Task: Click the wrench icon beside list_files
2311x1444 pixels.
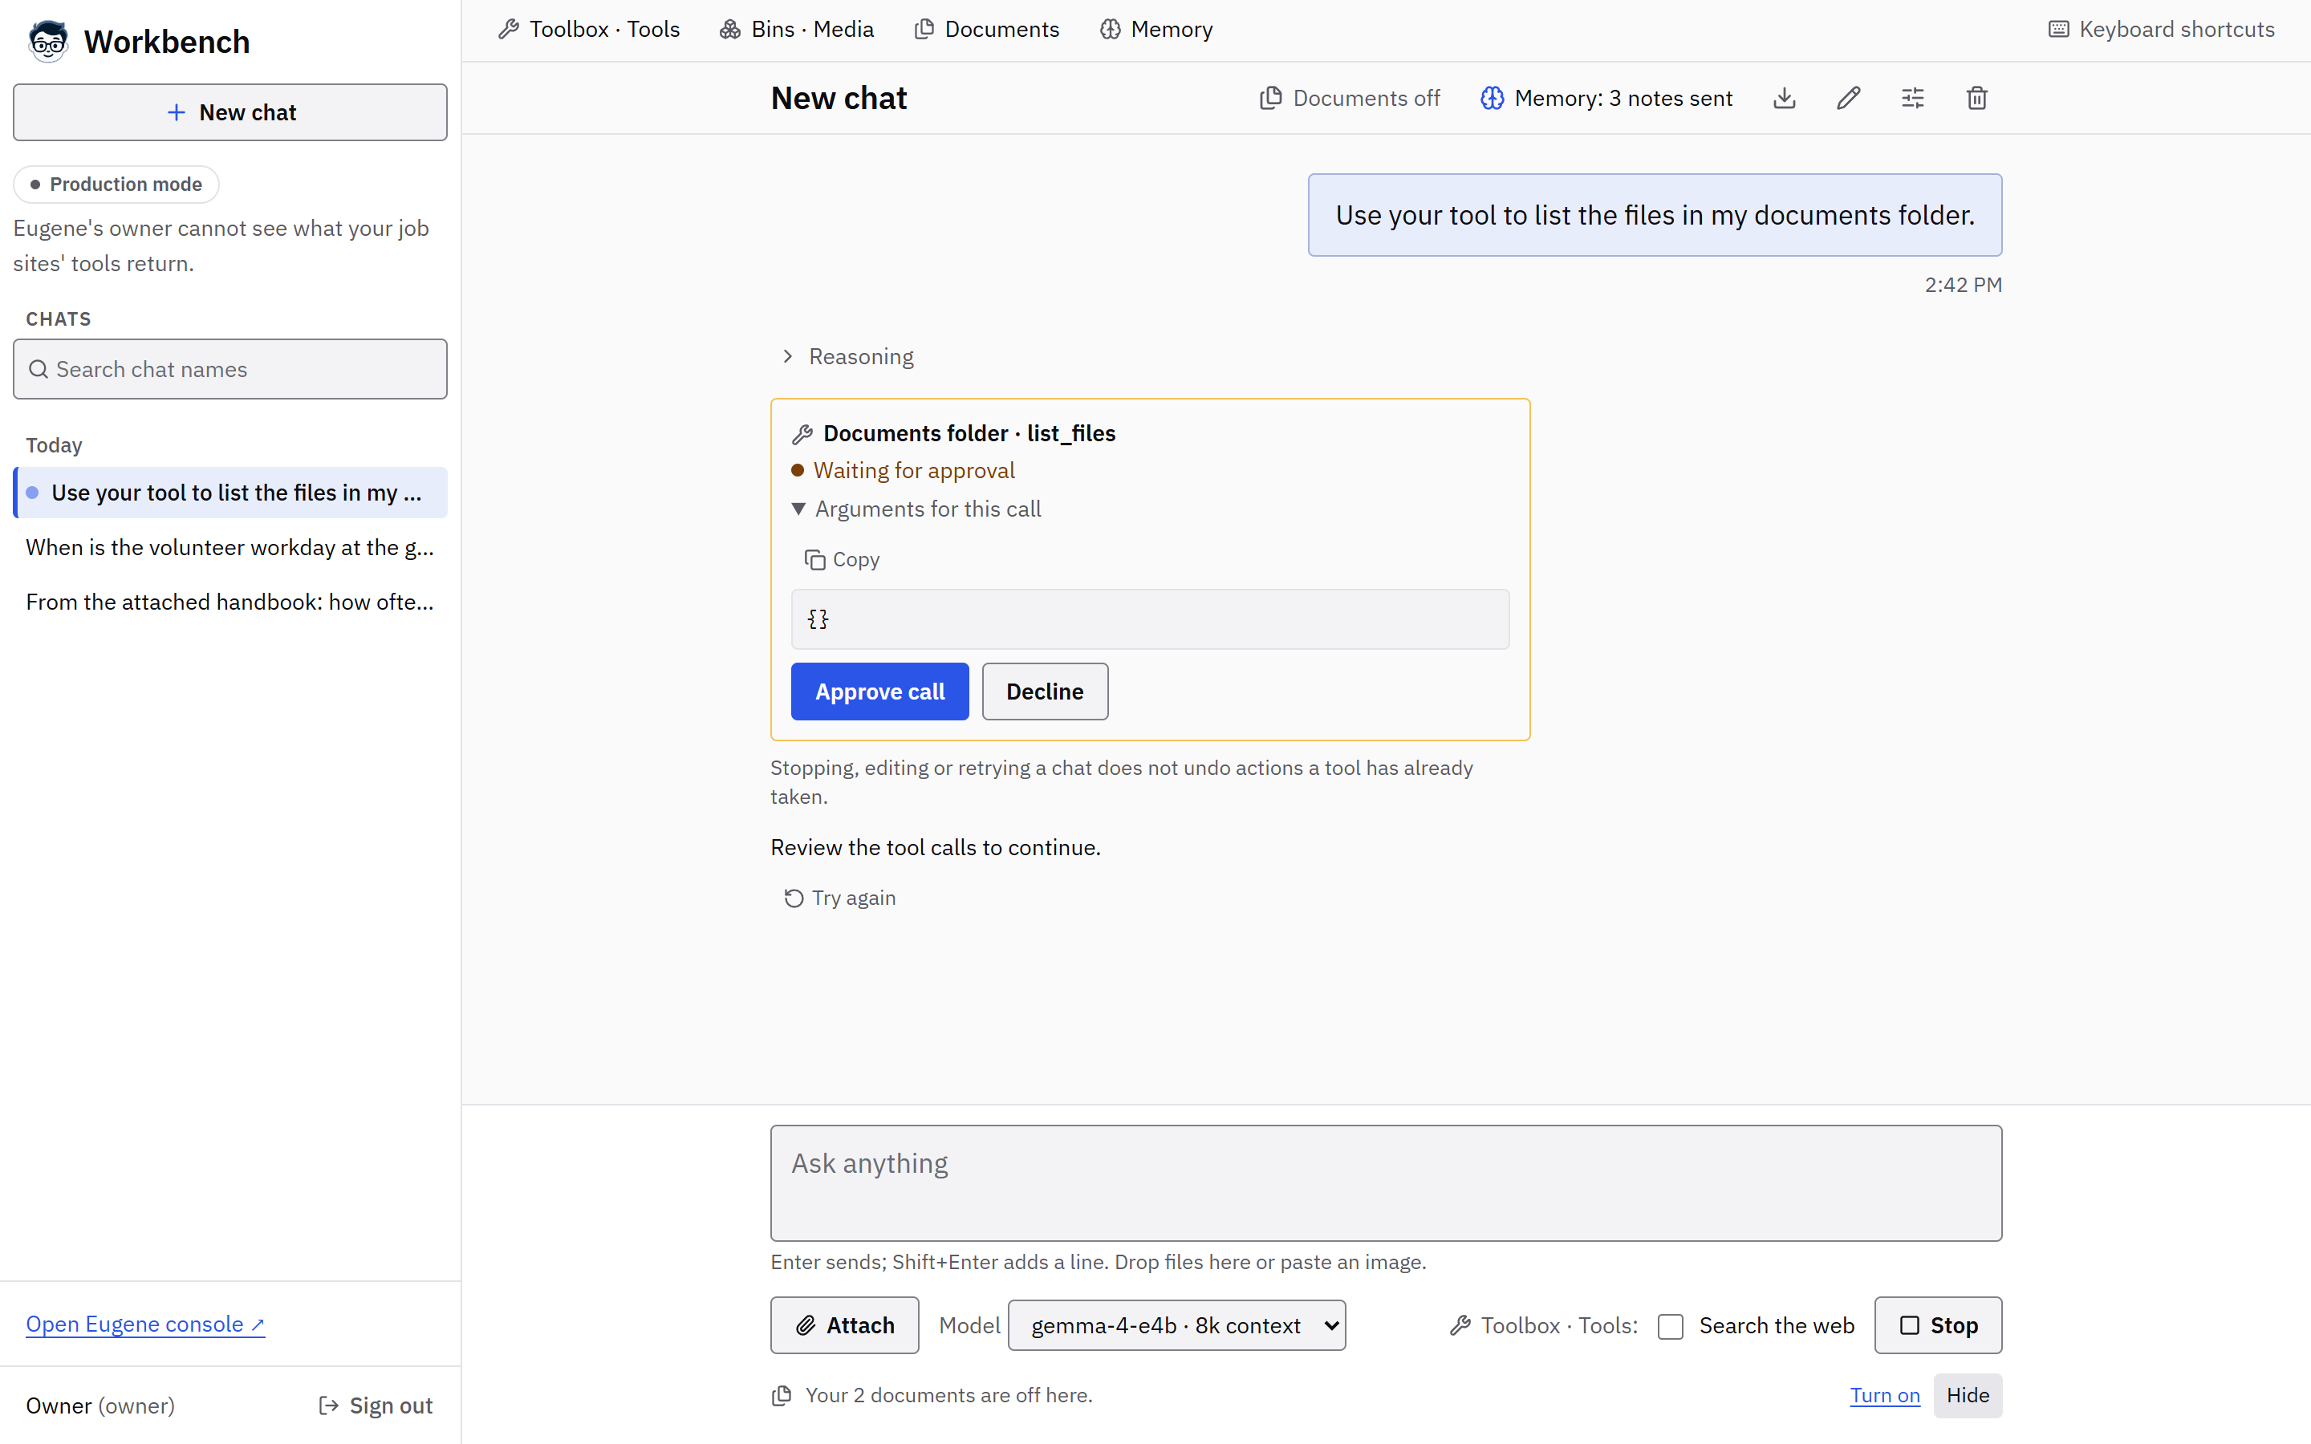Action: [x=802, y=433]
